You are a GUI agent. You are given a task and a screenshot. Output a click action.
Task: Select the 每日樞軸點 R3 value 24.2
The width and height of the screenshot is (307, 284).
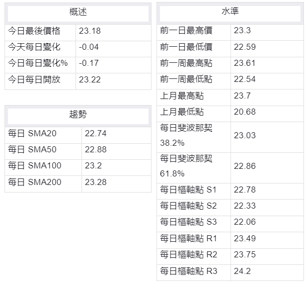coord(242,271)
